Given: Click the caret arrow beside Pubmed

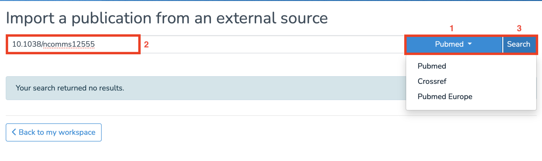Looking at the screenshot, I should click(x=470, y=44).
